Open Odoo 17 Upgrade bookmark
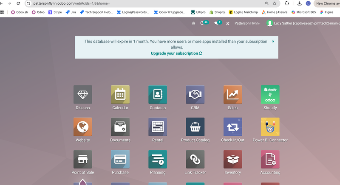This screenshot has height=185, width=340. [x=170, y=12]
